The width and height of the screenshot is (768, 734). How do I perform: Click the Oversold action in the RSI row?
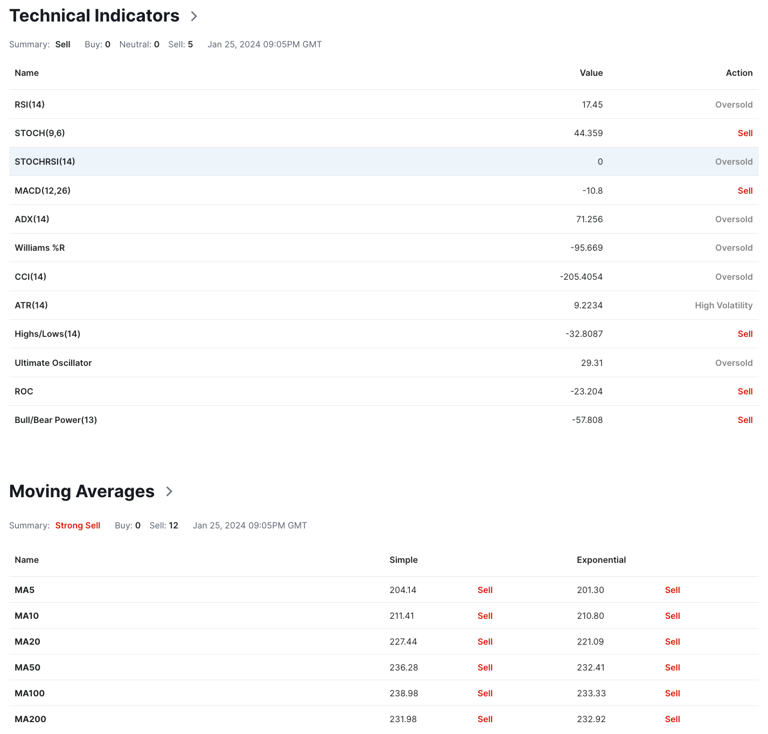click(734, 104)
